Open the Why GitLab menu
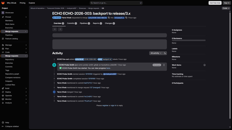 coord(12,3)
